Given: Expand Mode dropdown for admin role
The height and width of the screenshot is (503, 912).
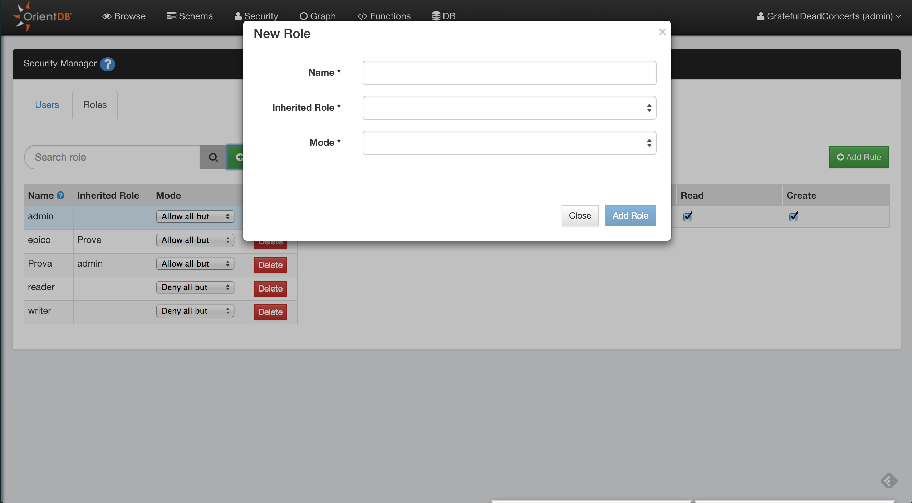Looking at the screenshot, I should (x=195, y=216).
